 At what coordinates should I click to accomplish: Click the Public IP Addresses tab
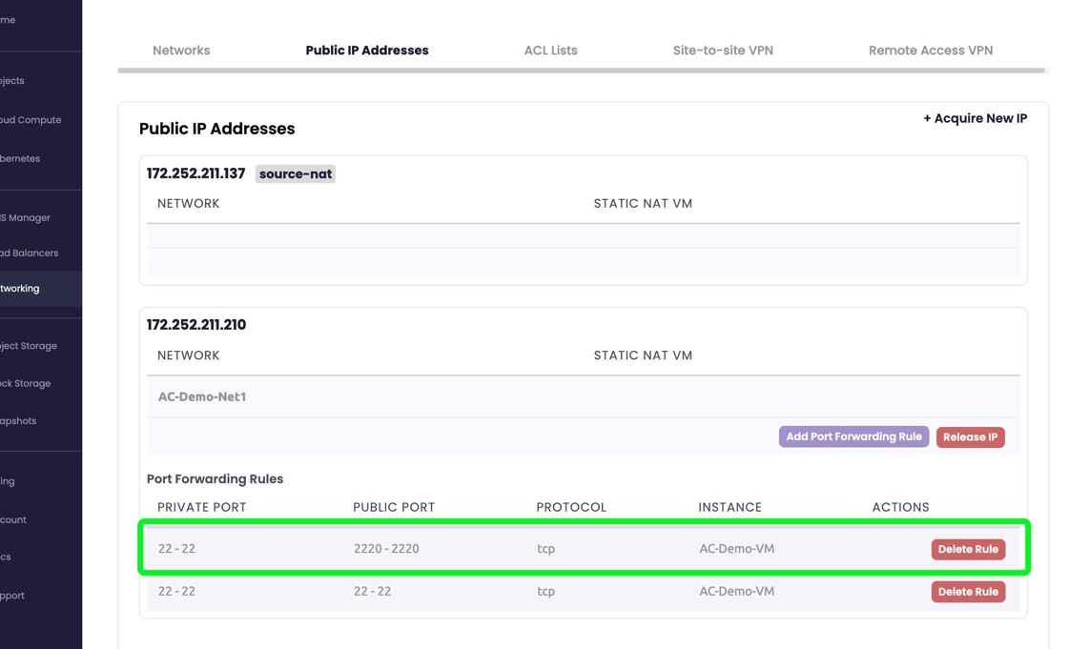(366, 51)
